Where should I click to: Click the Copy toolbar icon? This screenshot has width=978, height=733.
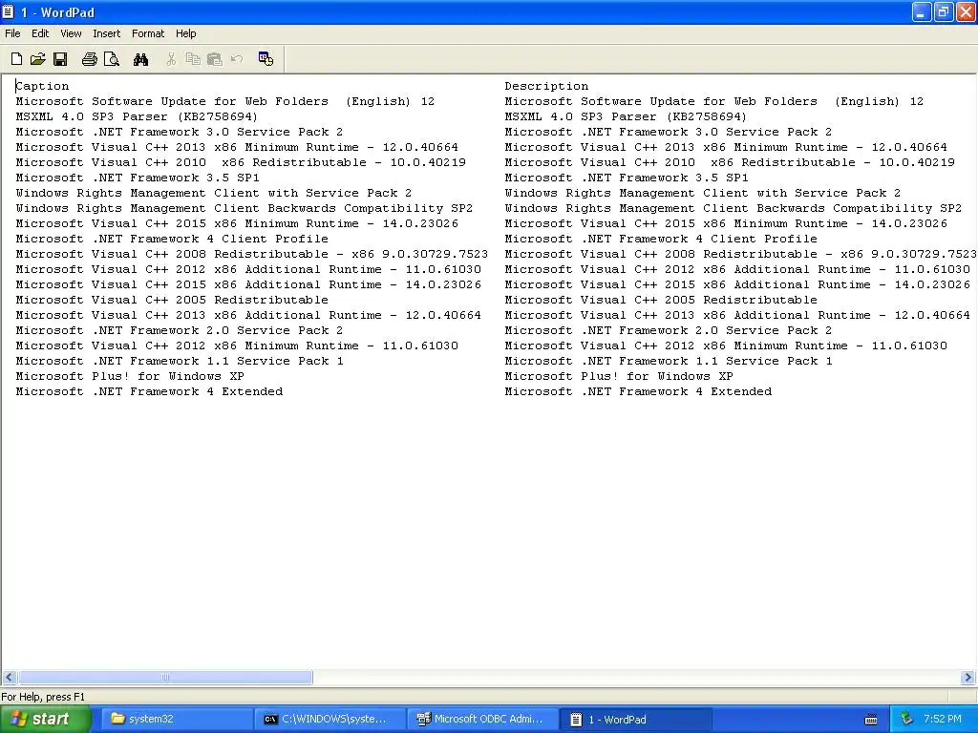point(193,59)
